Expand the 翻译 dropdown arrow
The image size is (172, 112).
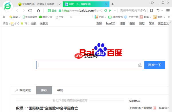(x=151, y=17)
